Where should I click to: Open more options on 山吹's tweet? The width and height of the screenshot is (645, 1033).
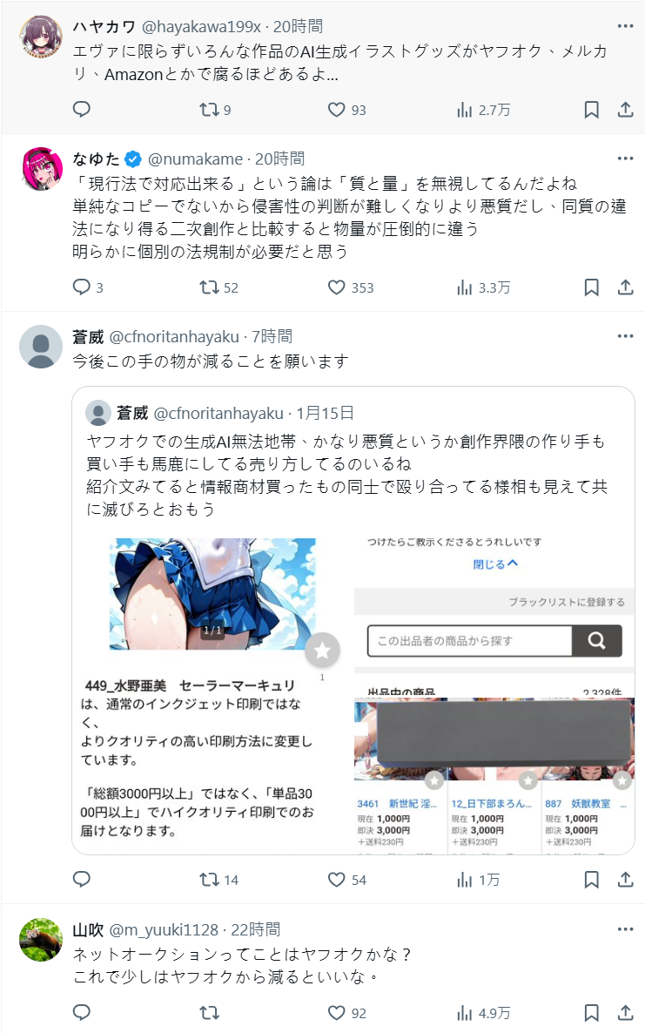click(x=625, y=929)
